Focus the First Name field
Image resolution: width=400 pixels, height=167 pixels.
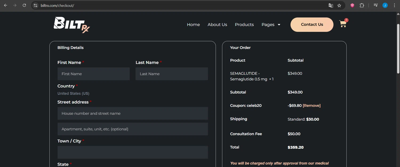tap(94, 74)
